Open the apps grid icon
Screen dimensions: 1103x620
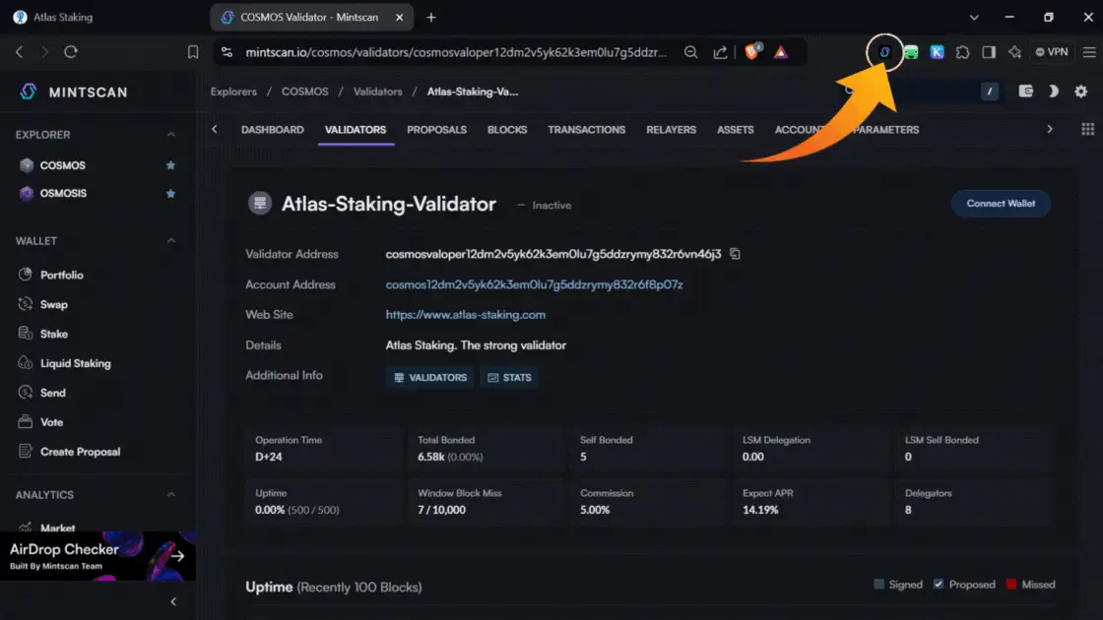(x=1087, y=130)
